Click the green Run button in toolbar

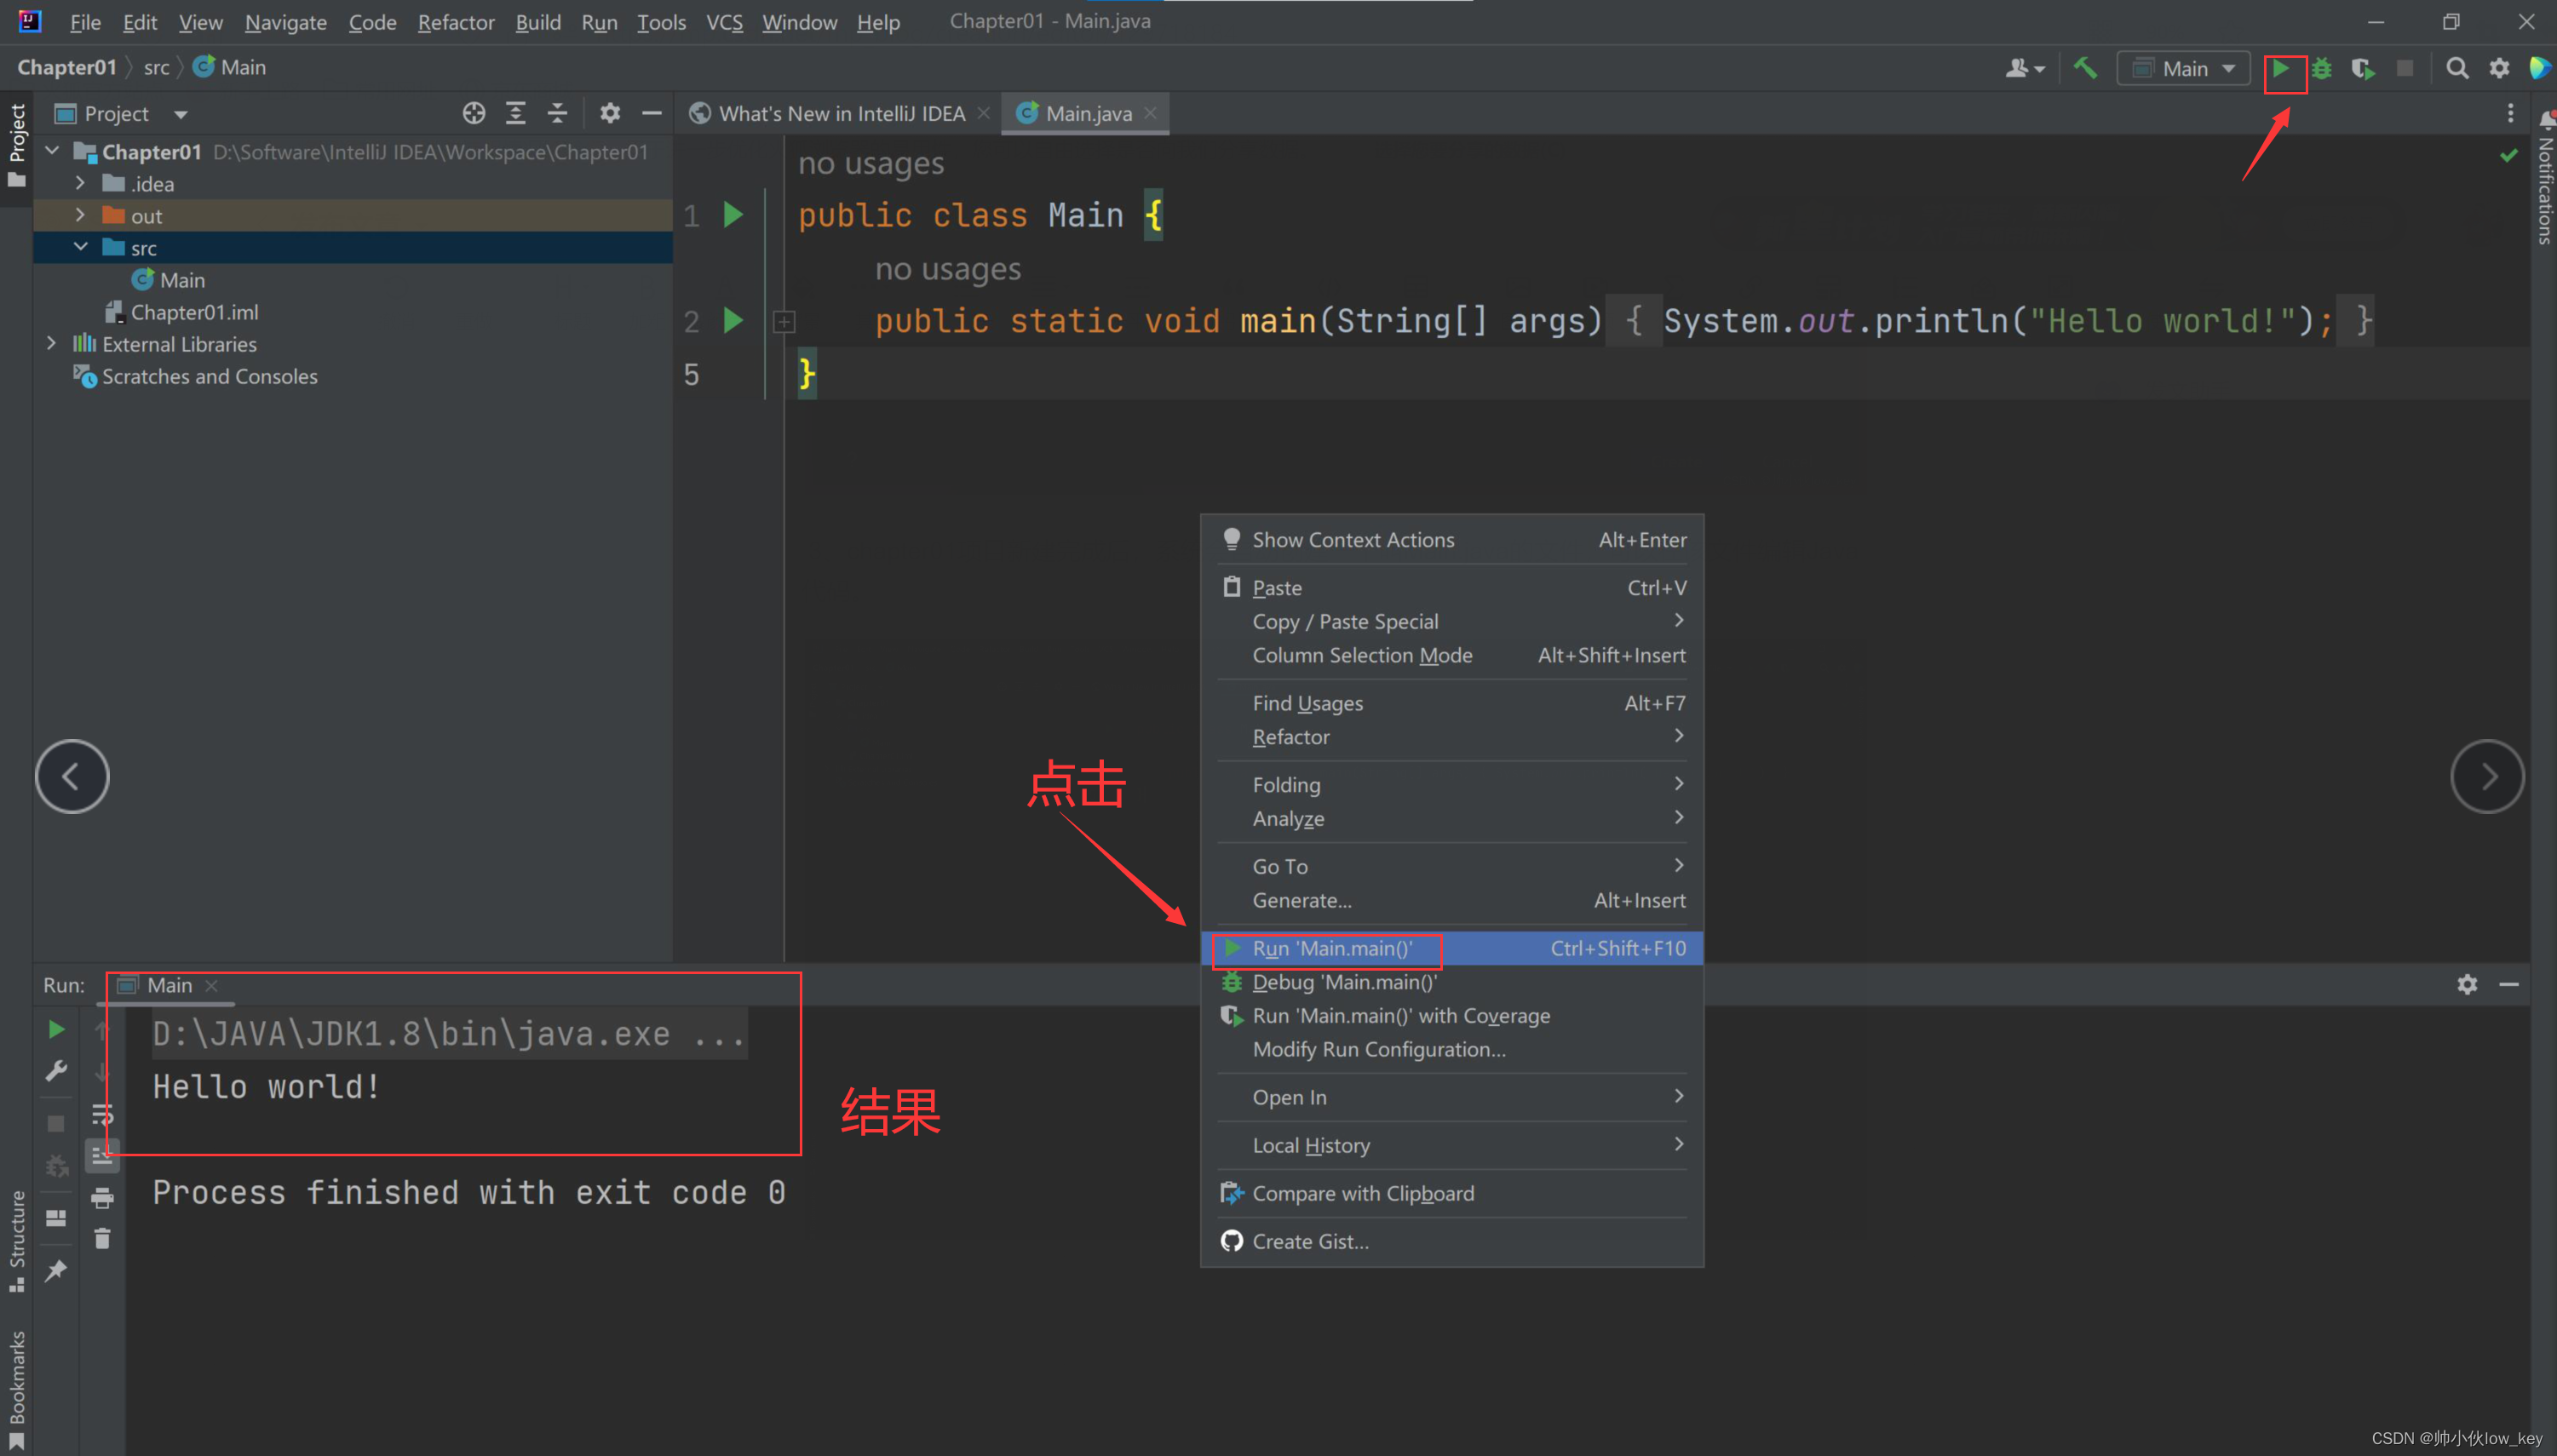(x=2281, y=68)
